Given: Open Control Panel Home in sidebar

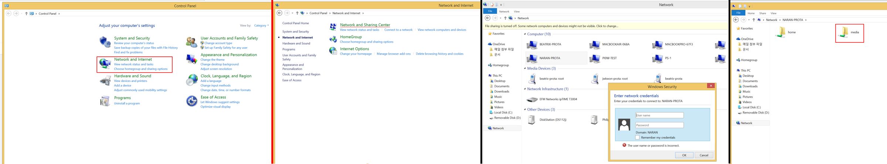Looking at the screenshot, I should 296,23.
